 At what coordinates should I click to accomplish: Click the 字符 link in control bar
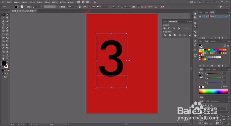click(85, 7)
